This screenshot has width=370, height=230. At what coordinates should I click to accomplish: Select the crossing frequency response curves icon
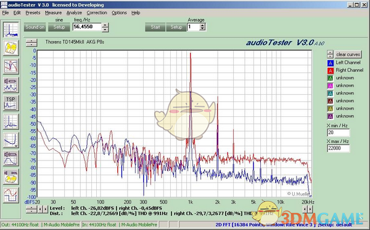coord(11,66)
